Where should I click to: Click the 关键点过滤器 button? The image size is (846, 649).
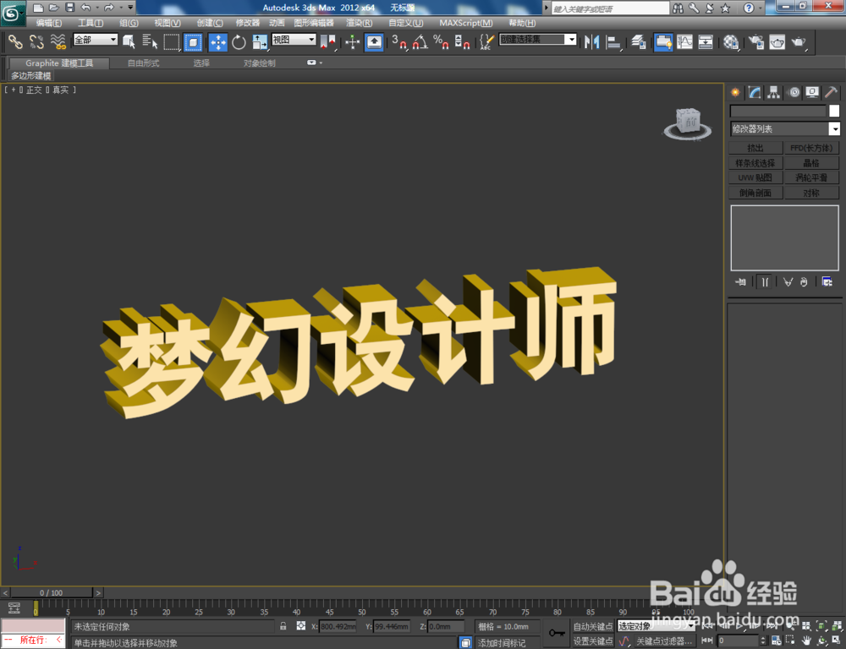pyautogui.click(x=663, y=641)
